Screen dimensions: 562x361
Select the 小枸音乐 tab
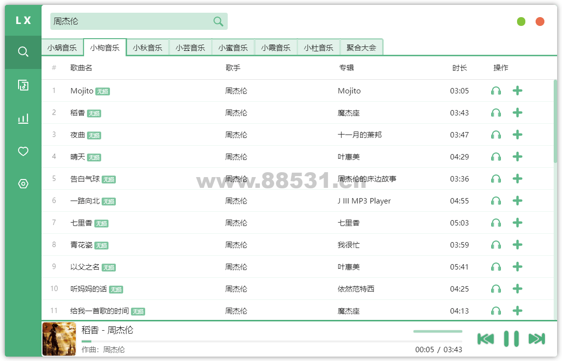(105, 47)
